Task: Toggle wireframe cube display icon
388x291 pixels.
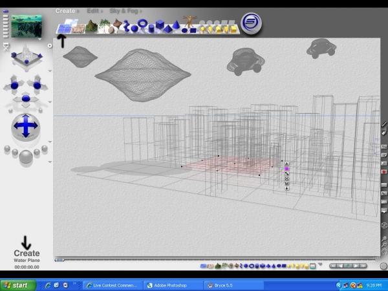Action: click(383, 226)
